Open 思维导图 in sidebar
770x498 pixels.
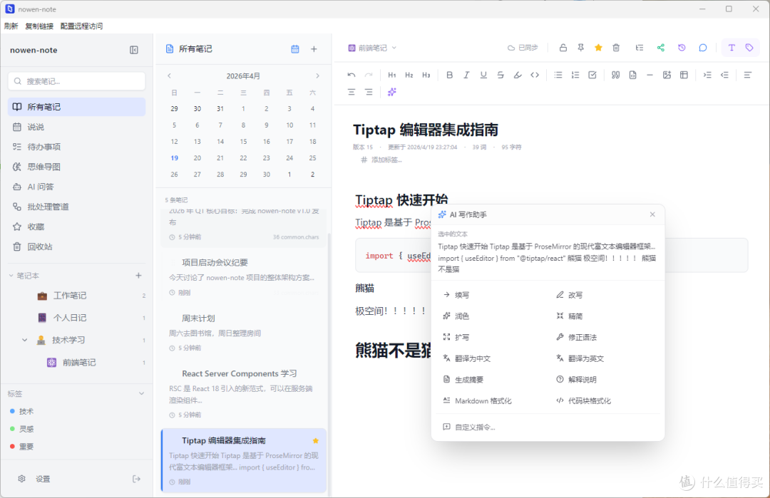76,167
